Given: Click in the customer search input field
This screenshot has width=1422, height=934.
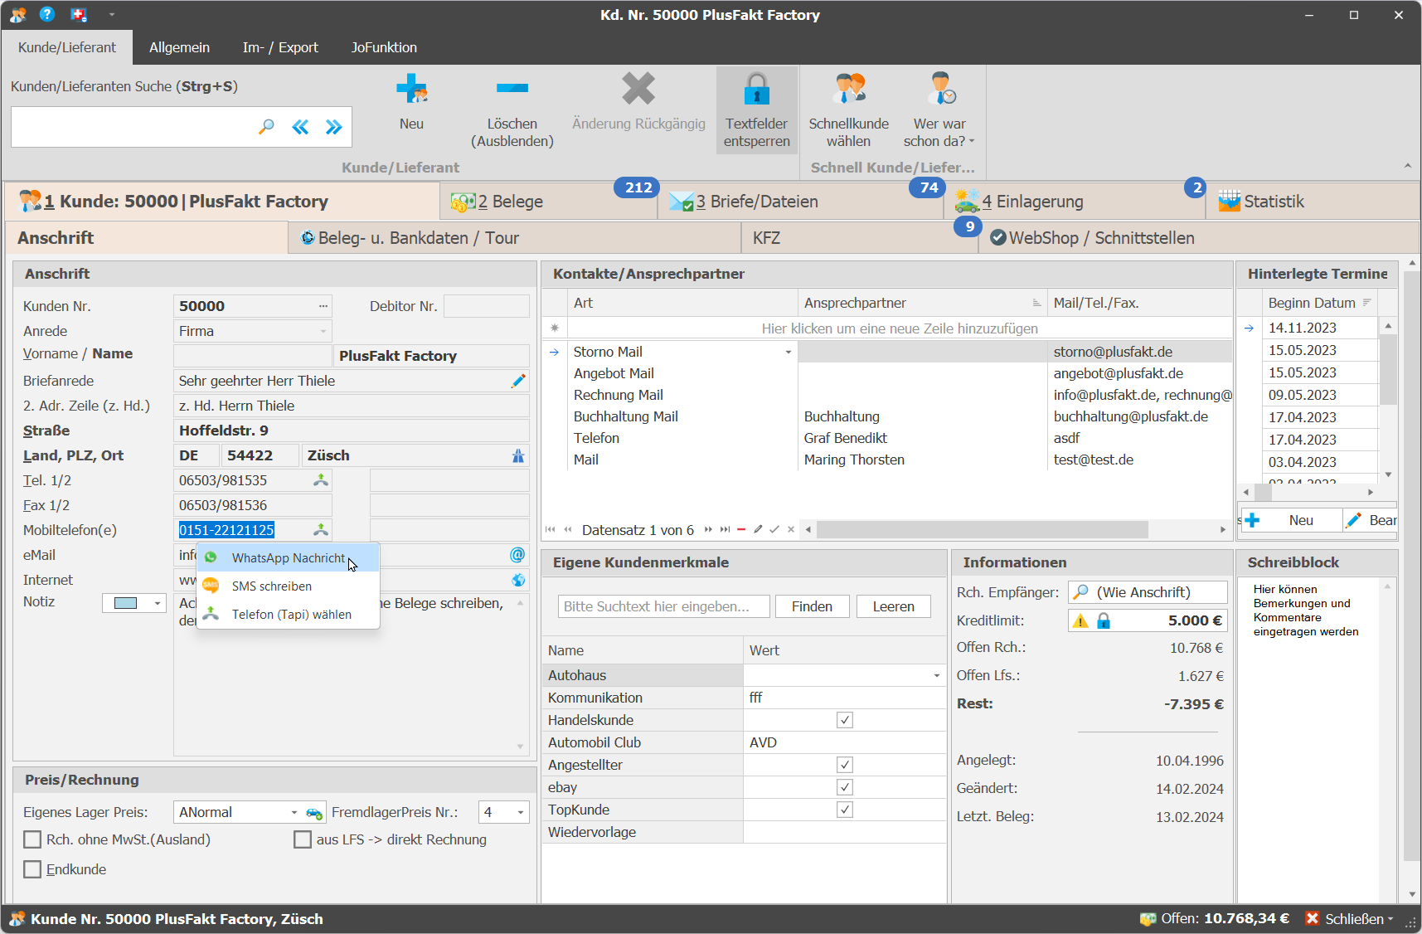Looking at the screenshot, I should (x=133, y=127).
